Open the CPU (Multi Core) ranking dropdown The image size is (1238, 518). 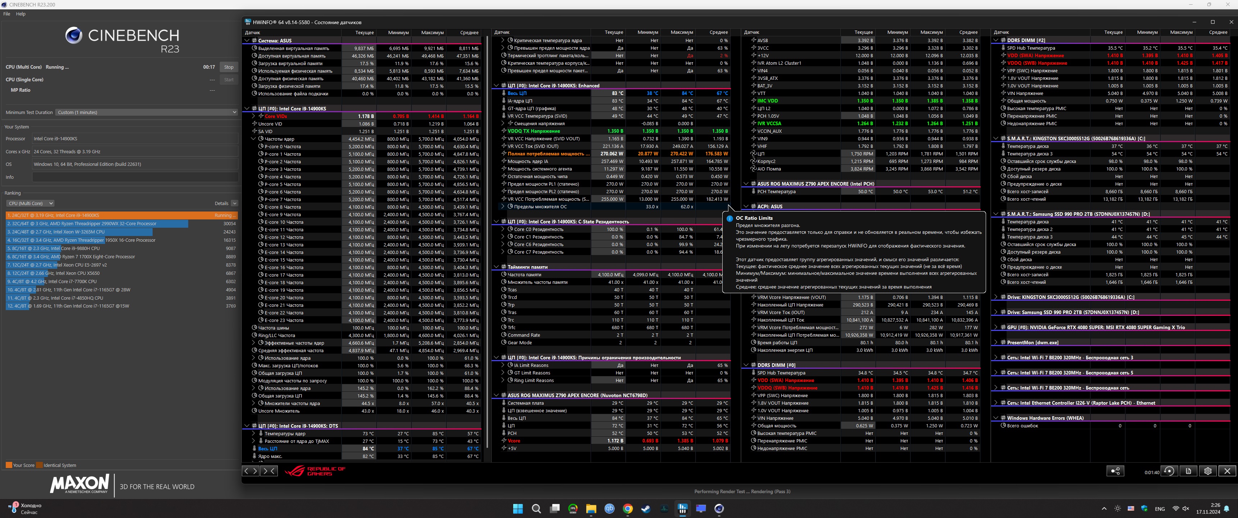coord(30,203)
